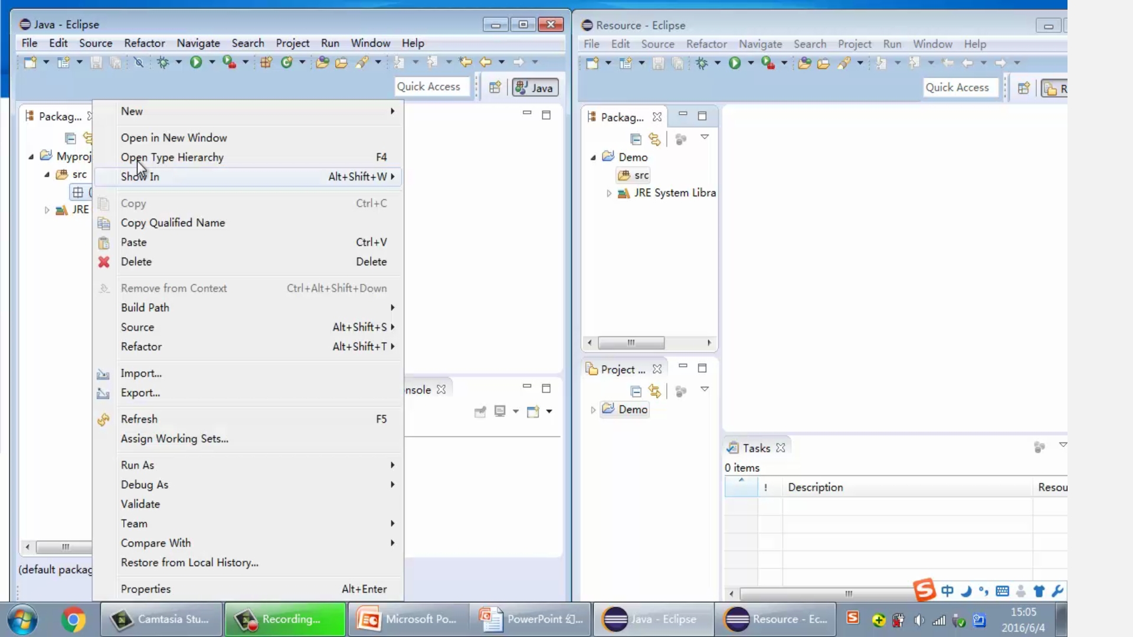Collapse src folder under Myproj
The image size is (1133, 637).
47,175
